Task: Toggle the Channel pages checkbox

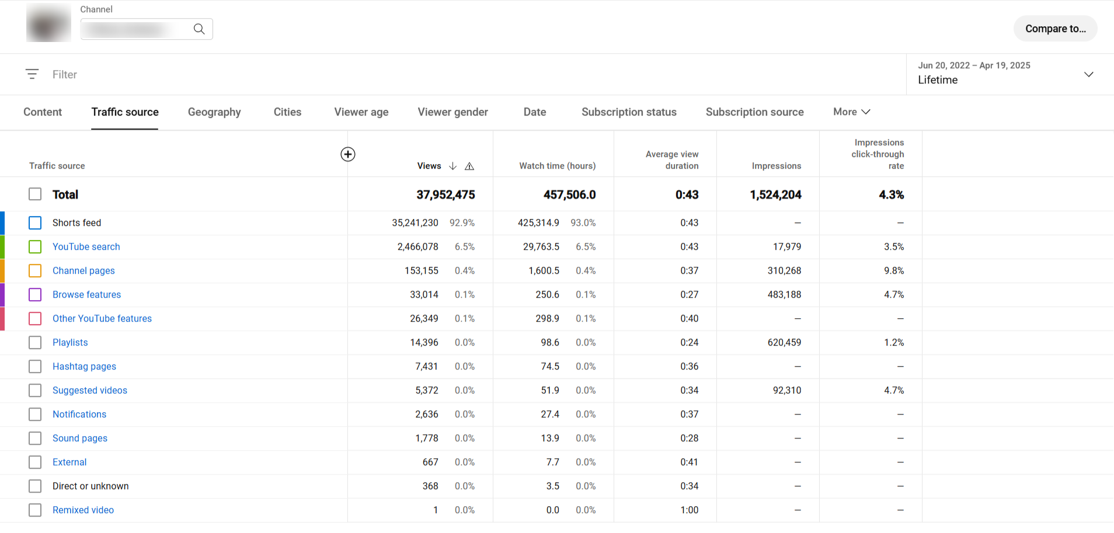Action: pos(35,270)
